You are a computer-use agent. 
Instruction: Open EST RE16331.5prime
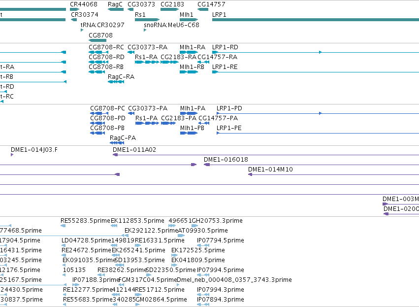point(160,240)
